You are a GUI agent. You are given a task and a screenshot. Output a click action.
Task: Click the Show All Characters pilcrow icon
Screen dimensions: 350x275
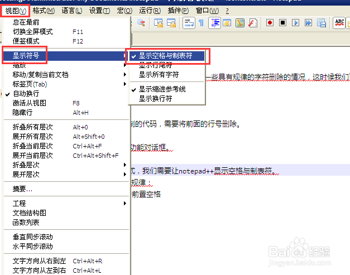[201, 23]
